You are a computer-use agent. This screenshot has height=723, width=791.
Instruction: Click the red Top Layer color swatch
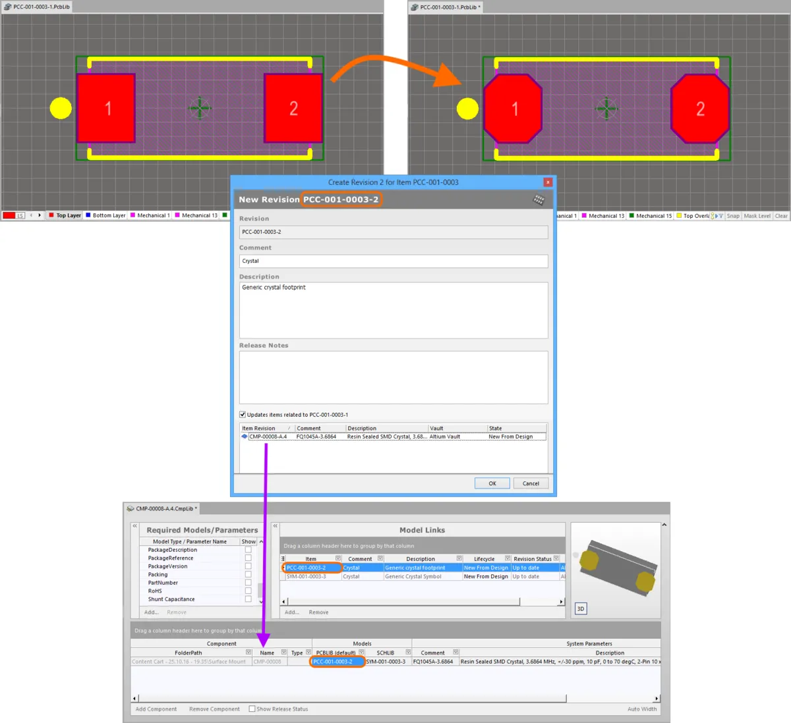(51, 215)
